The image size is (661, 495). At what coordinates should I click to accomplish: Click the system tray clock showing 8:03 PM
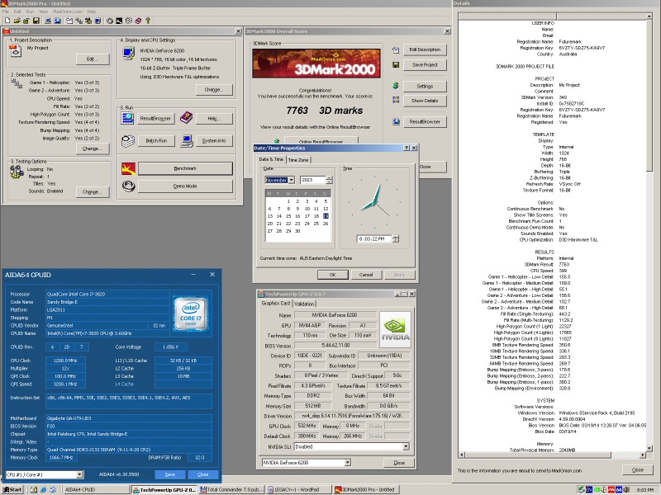(x=645, y=490)
